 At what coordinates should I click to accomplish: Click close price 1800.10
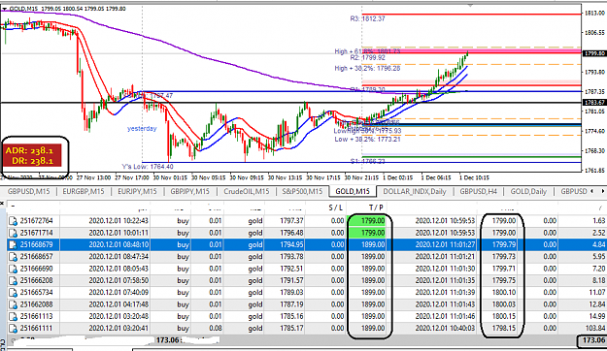pyautogui.click(x=504, y=293)
